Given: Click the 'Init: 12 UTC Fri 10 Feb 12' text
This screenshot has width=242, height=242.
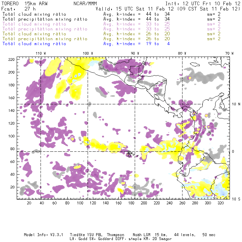Looking at the screenshot, I should pos(203,4).
